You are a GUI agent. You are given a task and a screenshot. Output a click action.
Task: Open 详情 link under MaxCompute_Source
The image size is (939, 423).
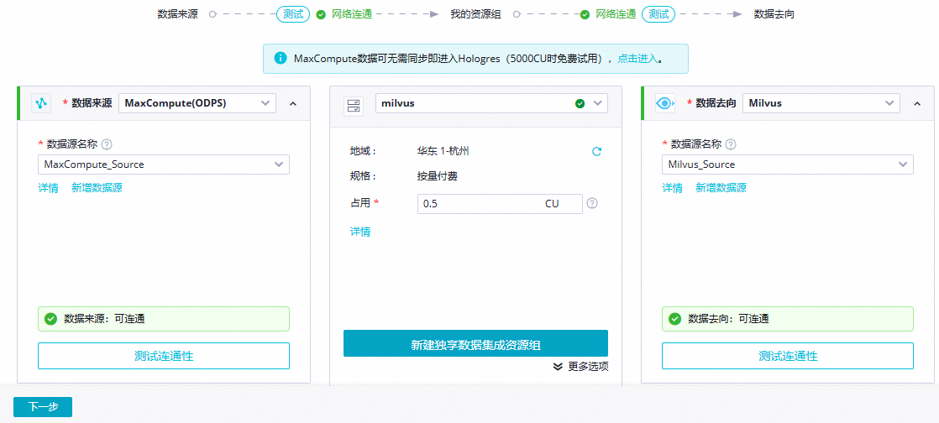point(49,188)
